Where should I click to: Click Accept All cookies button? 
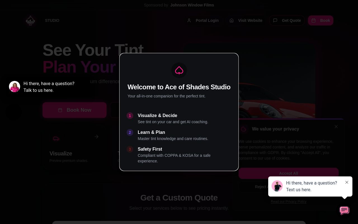click(x=289, y=173)
